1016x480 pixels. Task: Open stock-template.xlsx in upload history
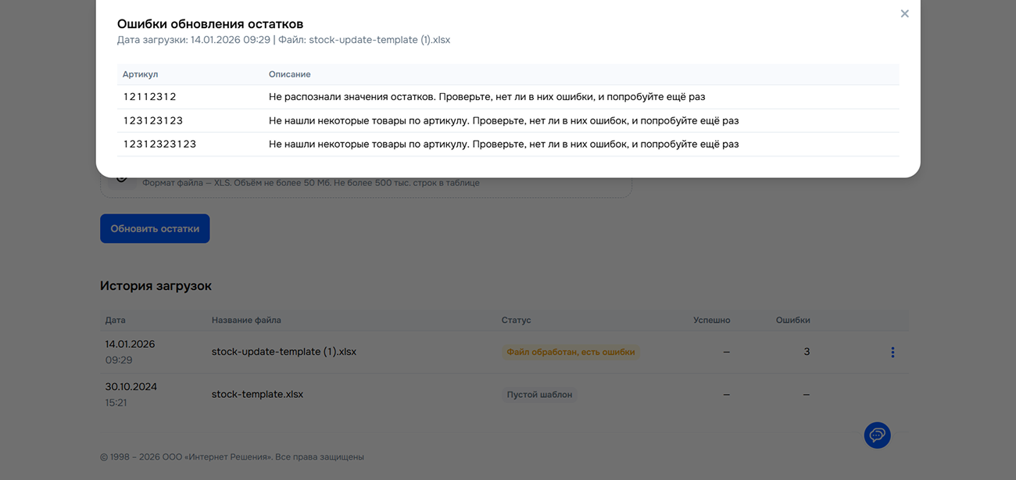pos(257,395)
